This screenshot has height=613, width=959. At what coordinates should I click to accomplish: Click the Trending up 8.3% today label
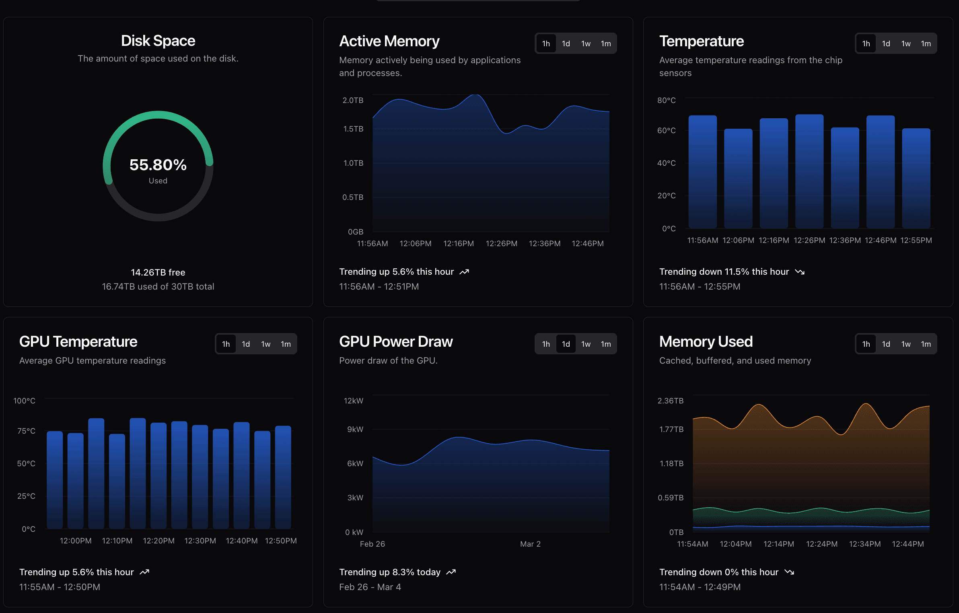[x=391, y=572]
